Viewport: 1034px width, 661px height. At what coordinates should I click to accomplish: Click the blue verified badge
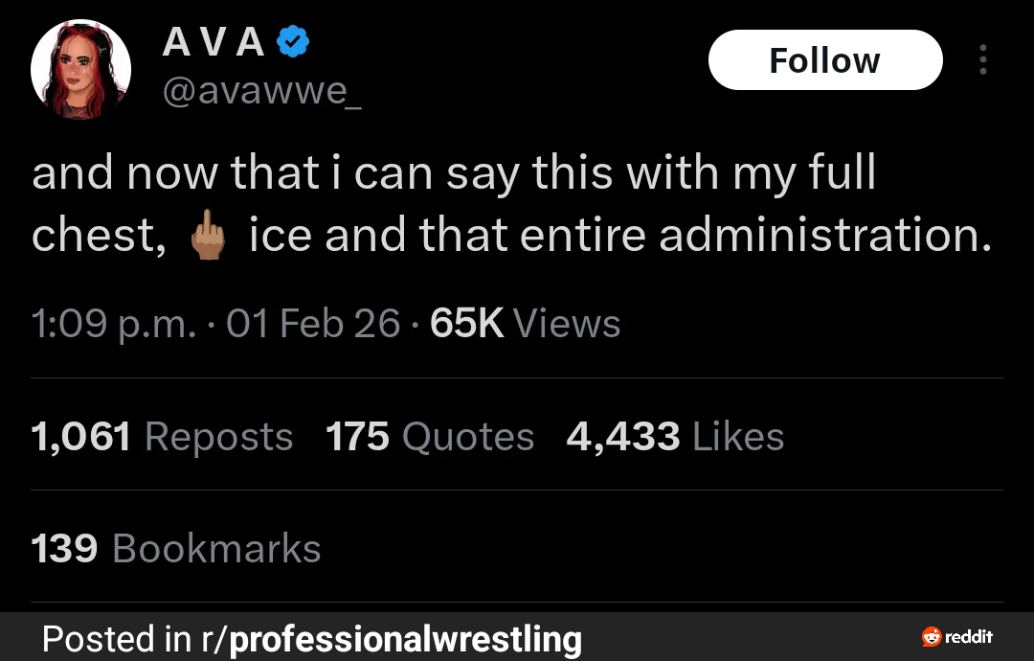coord(291,41)
